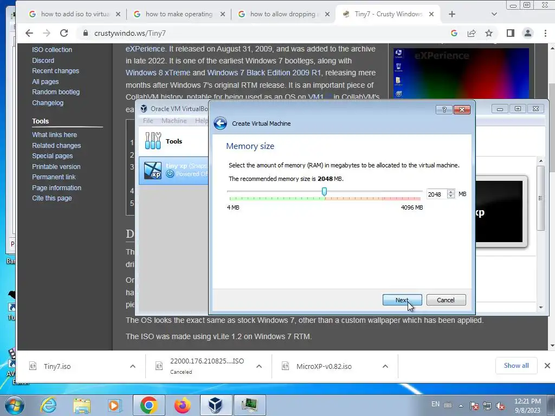The image size is (555, 416).
Task: Click Next in the Memory size wizard
Action: pyautogui.click(x=402, y=300)
